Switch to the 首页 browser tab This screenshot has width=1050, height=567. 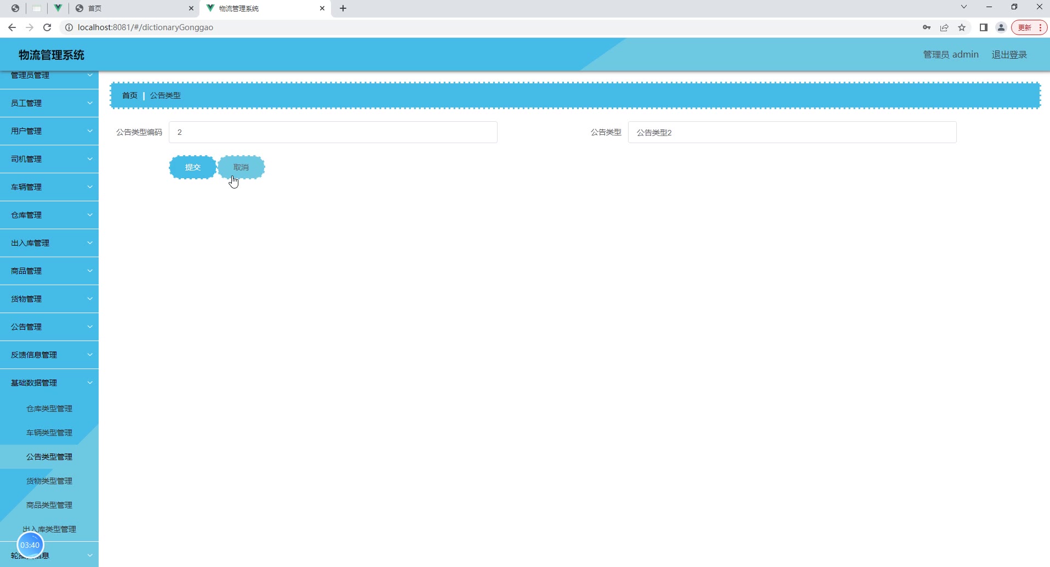(x=134, y=8)
